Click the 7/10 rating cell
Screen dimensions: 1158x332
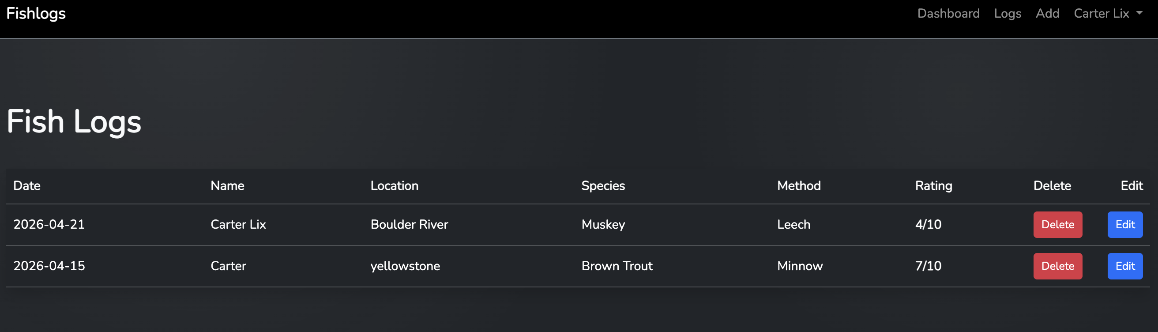point(928,266)
